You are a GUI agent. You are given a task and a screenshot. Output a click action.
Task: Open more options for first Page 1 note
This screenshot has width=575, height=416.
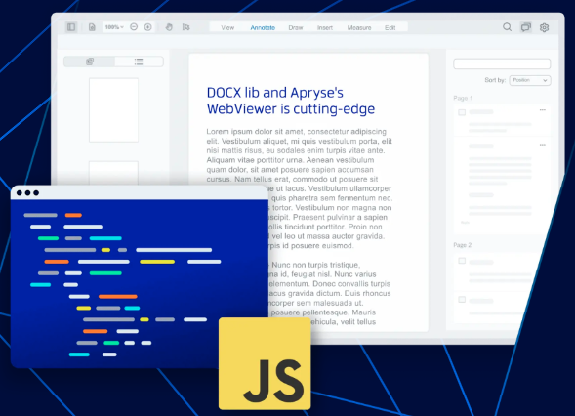543,110
